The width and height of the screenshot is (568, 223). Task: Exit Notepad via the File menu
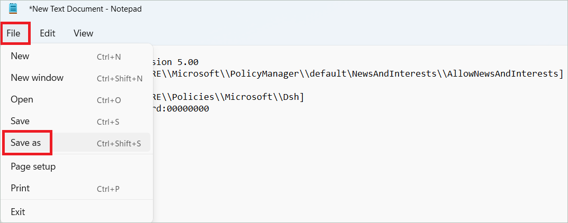pos(18,212)
